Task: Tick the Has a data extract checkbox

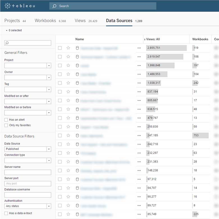Action: (6, 213)
